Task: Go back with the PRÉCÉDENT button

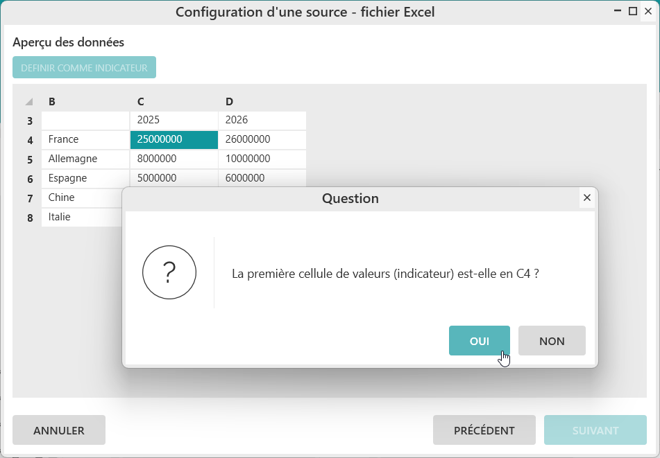Action: coord(484,430)
